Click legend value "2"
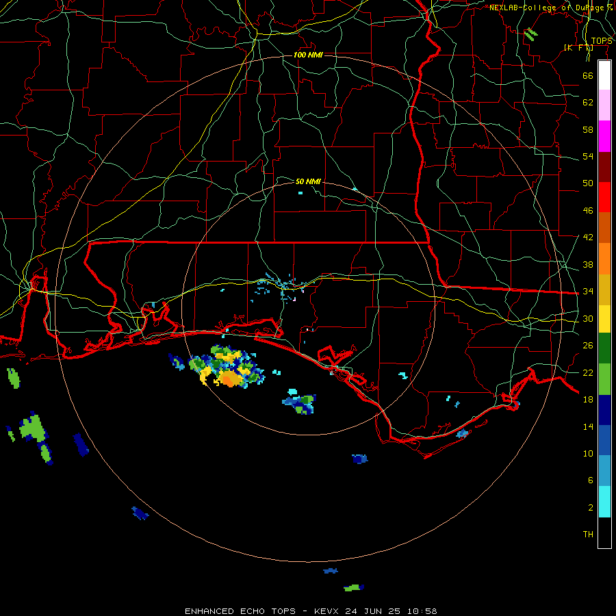 591,508
